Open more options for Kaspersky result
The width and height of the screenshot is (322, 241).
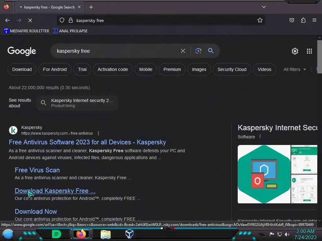click(98, 133)
